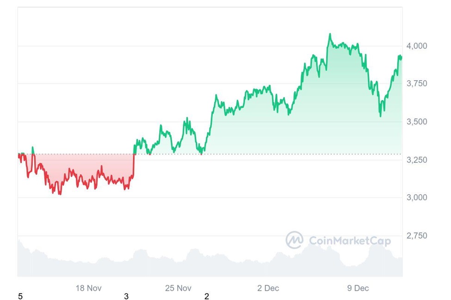Click the highest price peak above 4,000

pos(330,34)
